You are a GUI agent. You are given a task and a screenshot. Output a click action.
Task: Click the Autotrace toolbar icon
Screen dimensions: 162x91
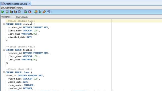[x=11, y=12]
